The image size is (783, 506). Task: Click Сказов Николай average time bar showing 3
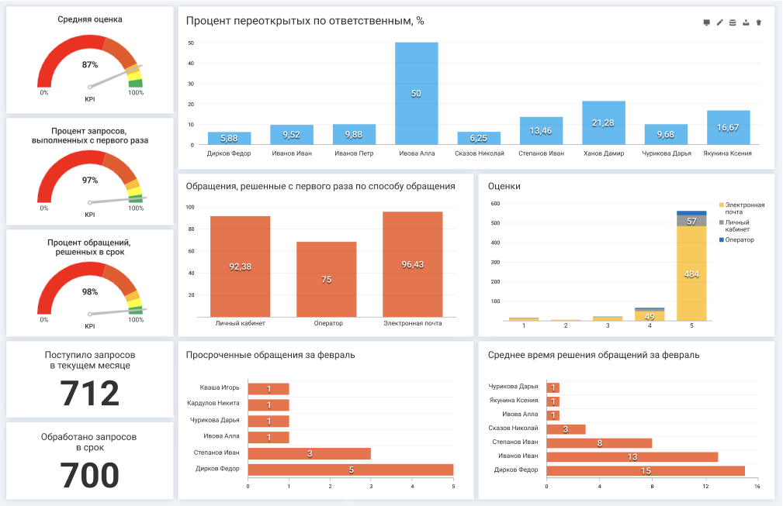(x=566, y=429)
